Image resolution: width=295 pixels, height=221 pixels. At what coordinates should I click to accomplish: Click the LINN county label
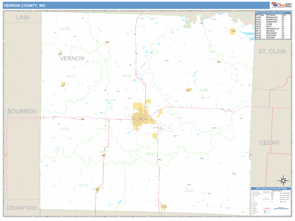[x=22, y=17]
